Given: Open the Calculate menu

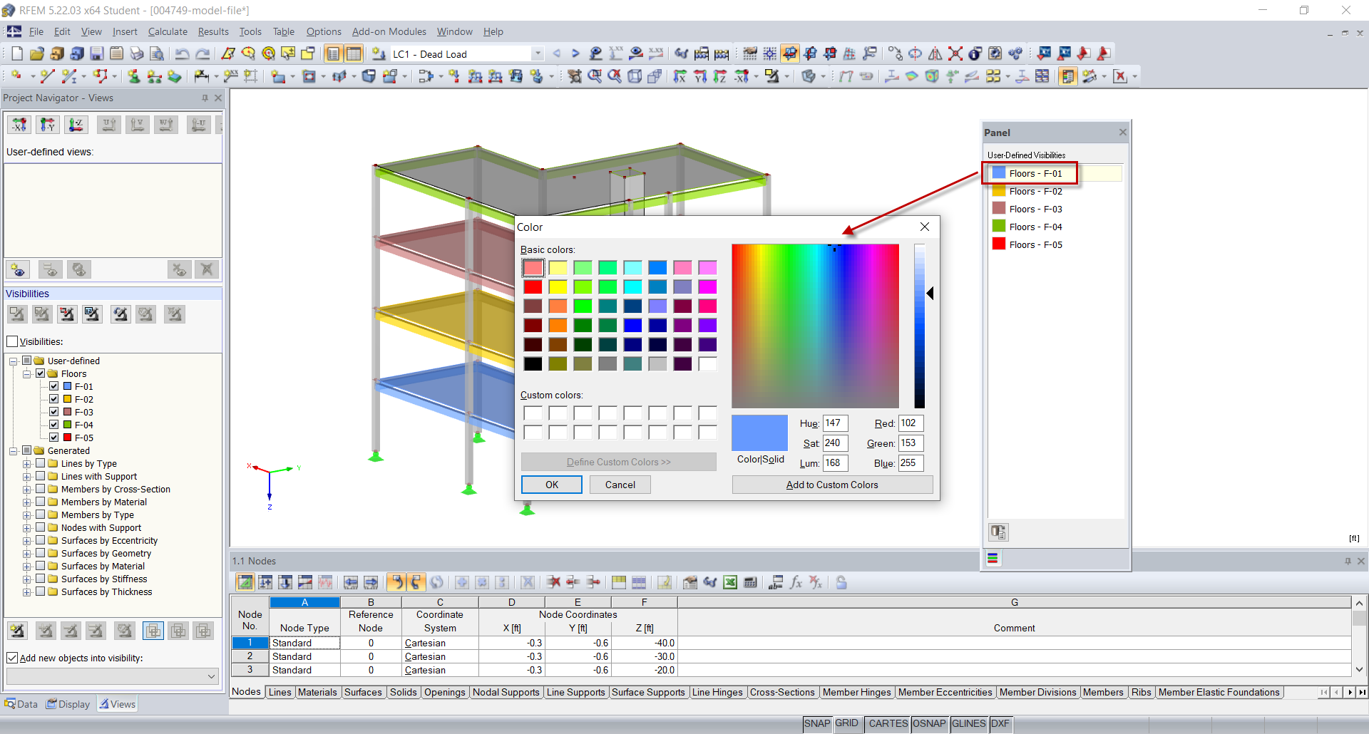Looking at the screenshot, I should click(x=168, y=31).
